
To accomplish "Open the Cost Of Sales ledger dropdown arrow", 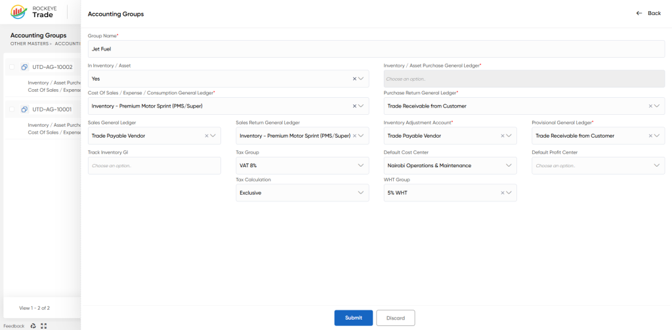I will point(361,106).
